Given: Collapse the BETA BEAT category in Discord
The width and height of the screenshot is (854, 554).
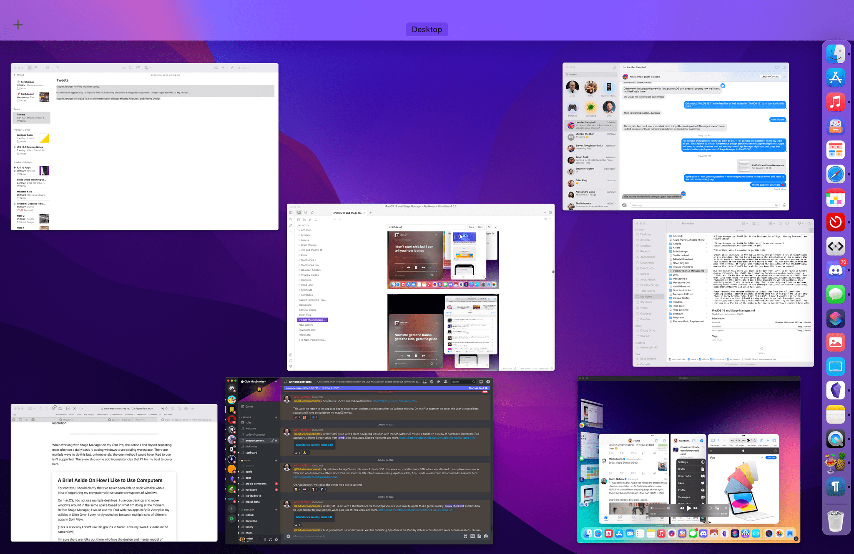Looking at the screenshot, I should 249,509.
